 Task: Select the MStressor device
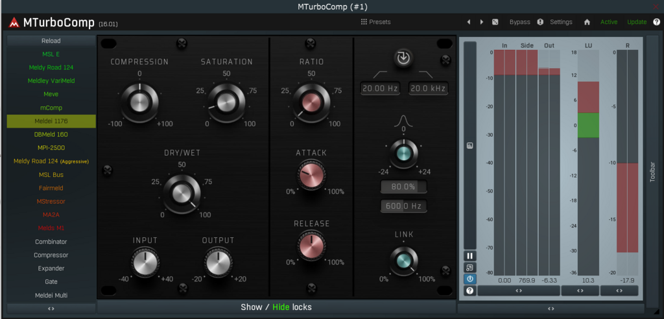coord(51,201)
